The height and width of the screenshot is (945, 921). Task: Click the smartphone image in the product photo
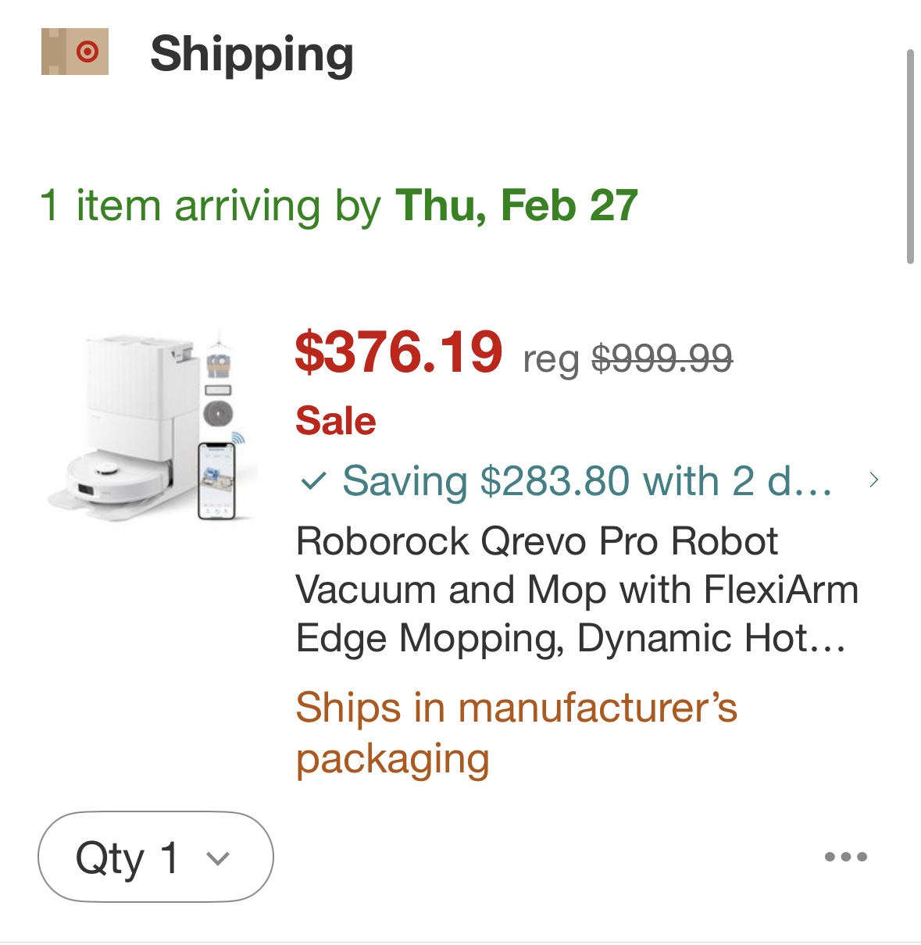pyautogui.click(x=216, y=480)
